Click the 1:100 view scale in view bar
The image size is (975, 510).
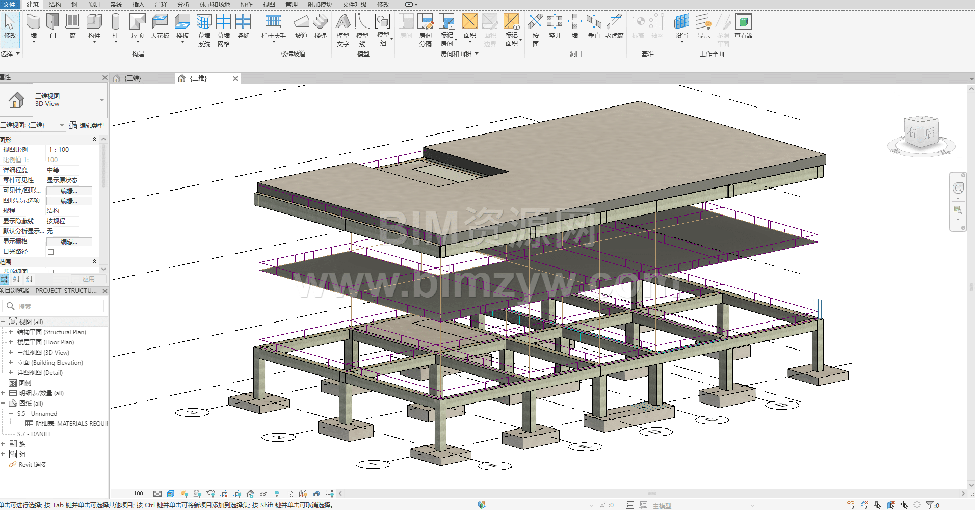[x=132, y=493]
